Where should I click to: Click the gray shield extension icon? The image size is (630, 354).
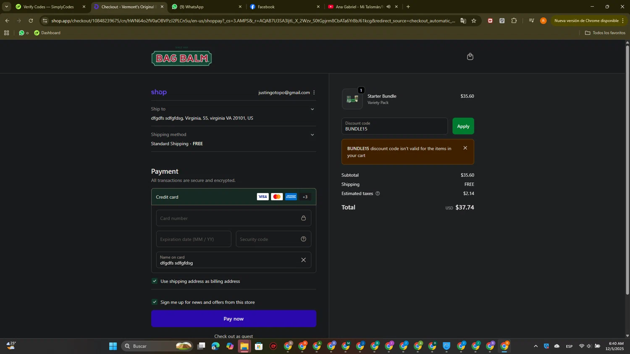[501, 21]
